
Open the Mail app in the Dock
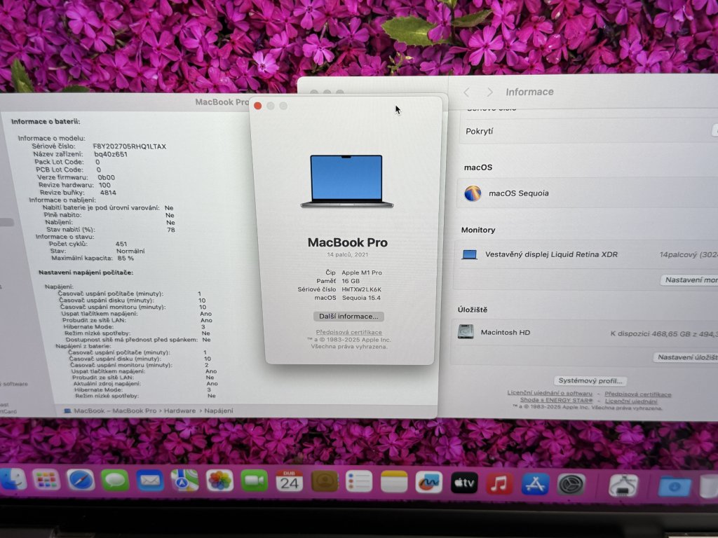[150, 481]
